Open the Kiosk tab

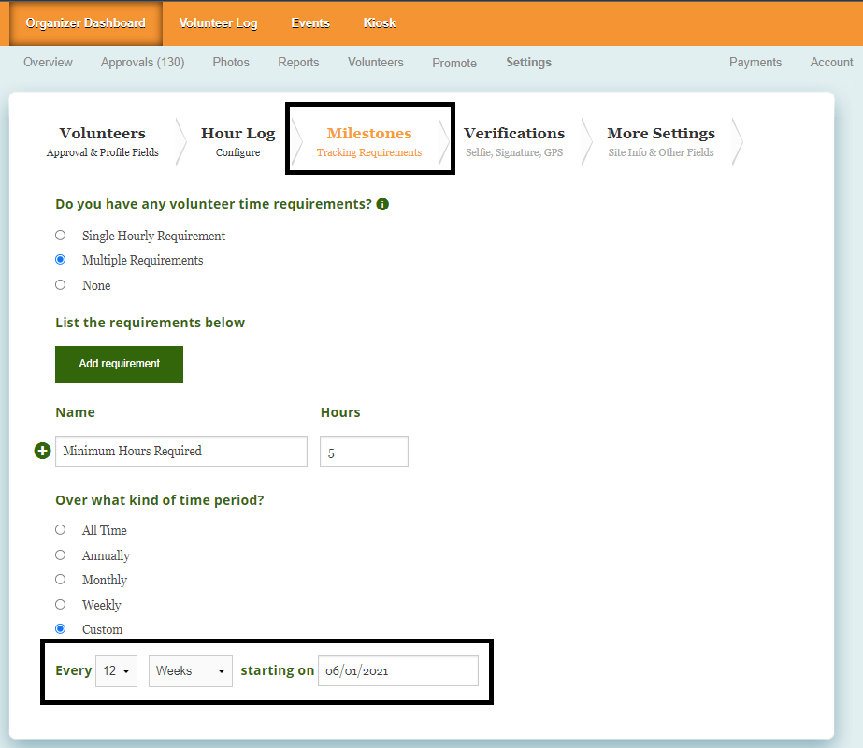click(x=380, y=23)
